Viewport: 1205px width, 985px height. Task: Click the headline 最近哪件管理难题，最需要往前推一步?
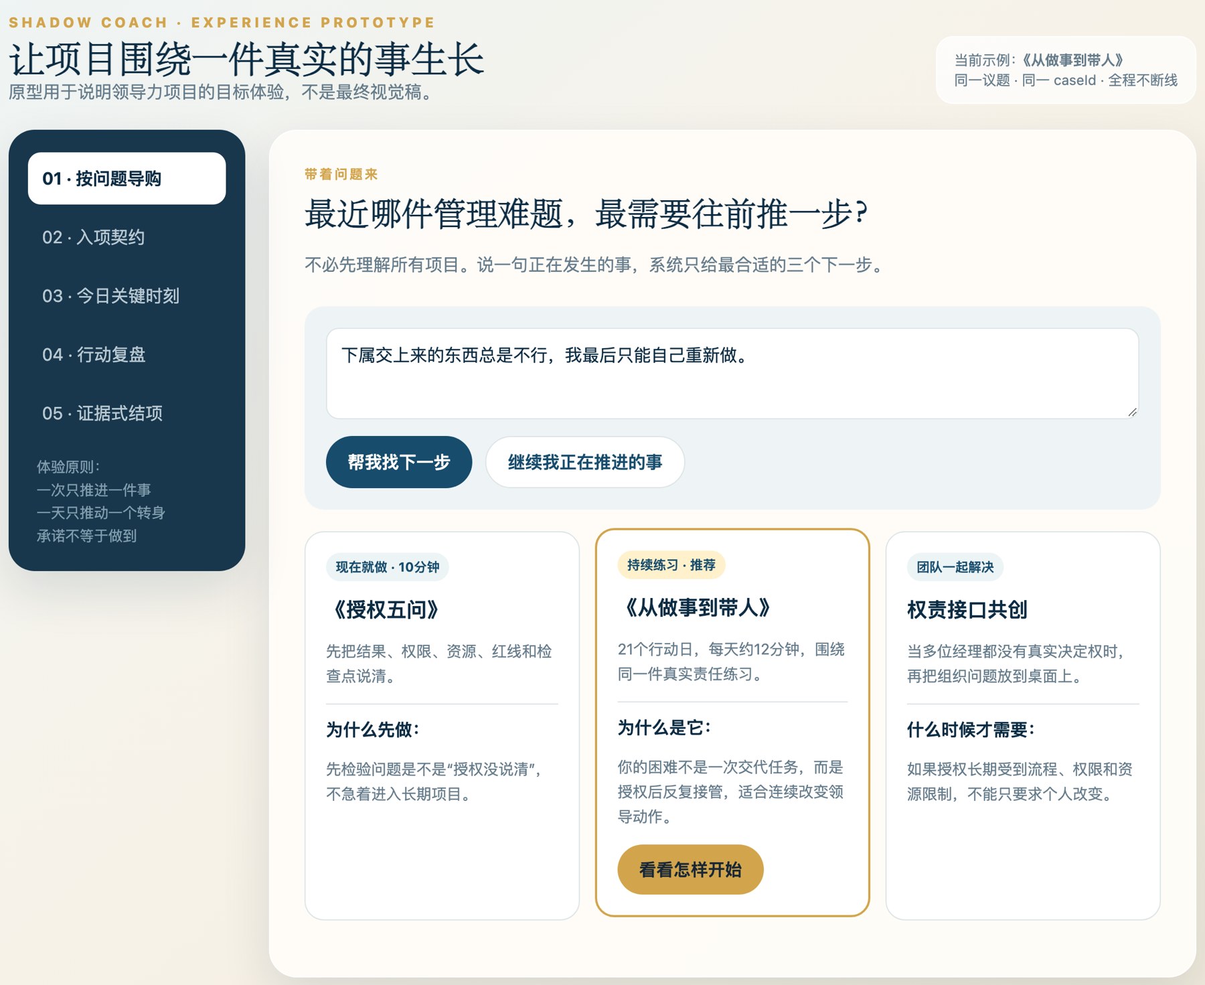[586, 214]
